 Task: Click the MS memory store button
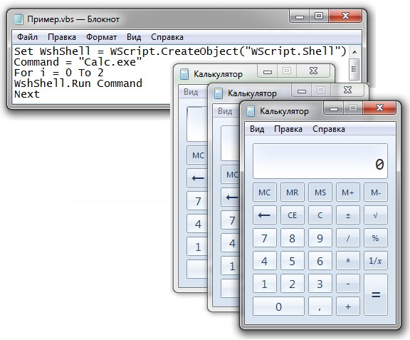[320, 192]
